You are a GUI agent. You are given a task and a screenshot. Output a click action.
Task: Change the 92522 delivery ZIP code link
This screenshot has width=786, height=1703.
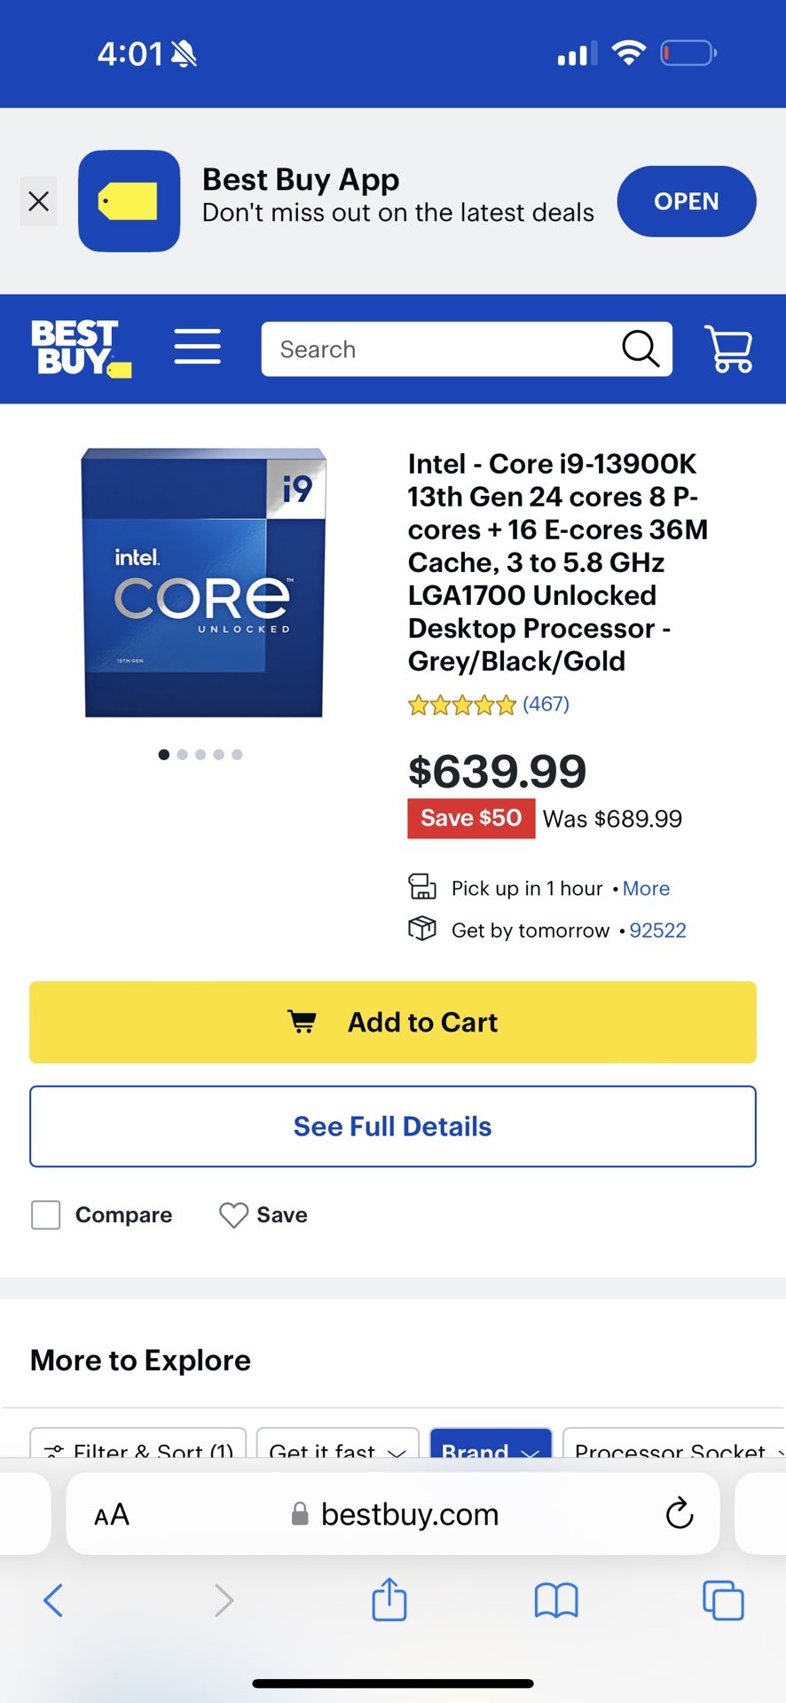pyautogui.click(x=657, y=930)
